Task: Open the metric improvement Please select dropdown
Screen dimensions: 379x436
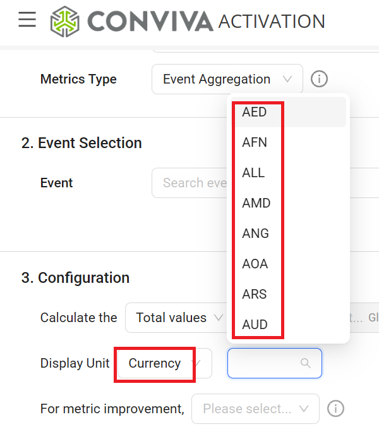Action: point(255,409)
